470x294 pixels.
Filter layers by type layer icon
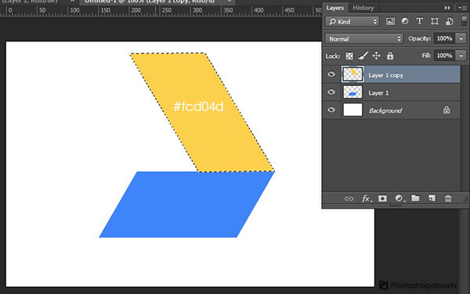(419, 21)
